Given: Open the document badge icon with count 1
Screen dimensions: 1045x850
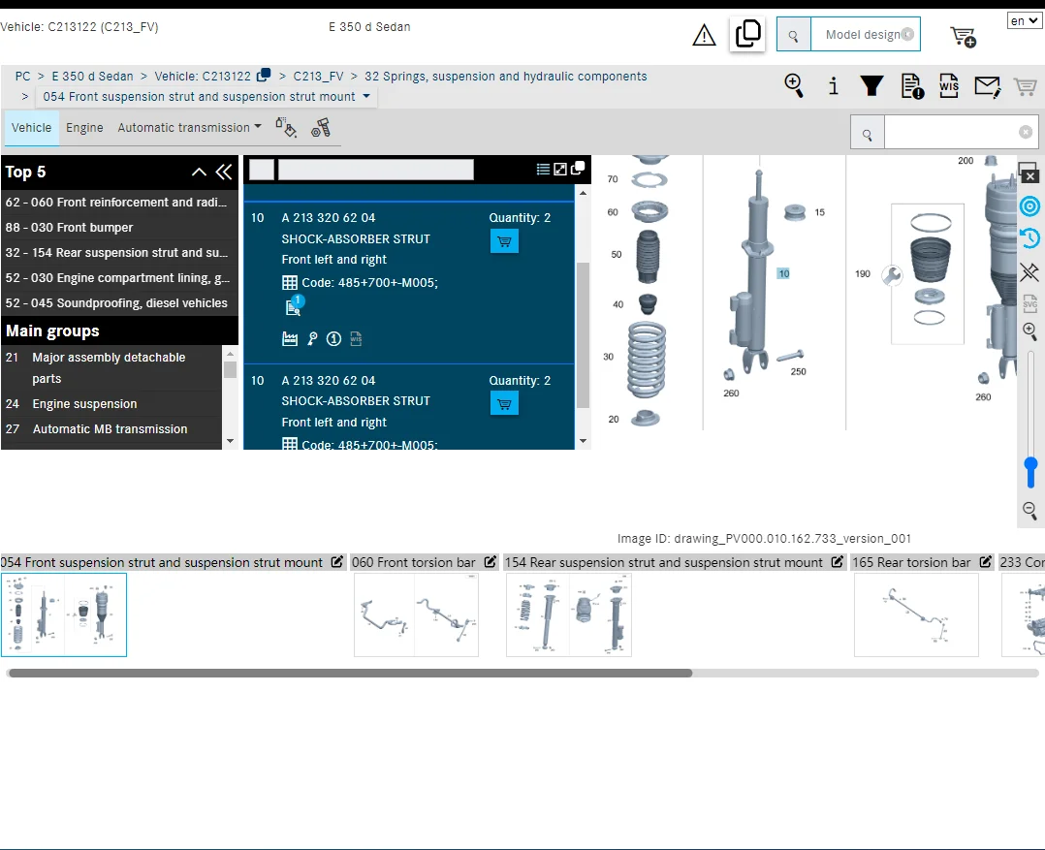Looking at the screenshot, I should (294, 305).
